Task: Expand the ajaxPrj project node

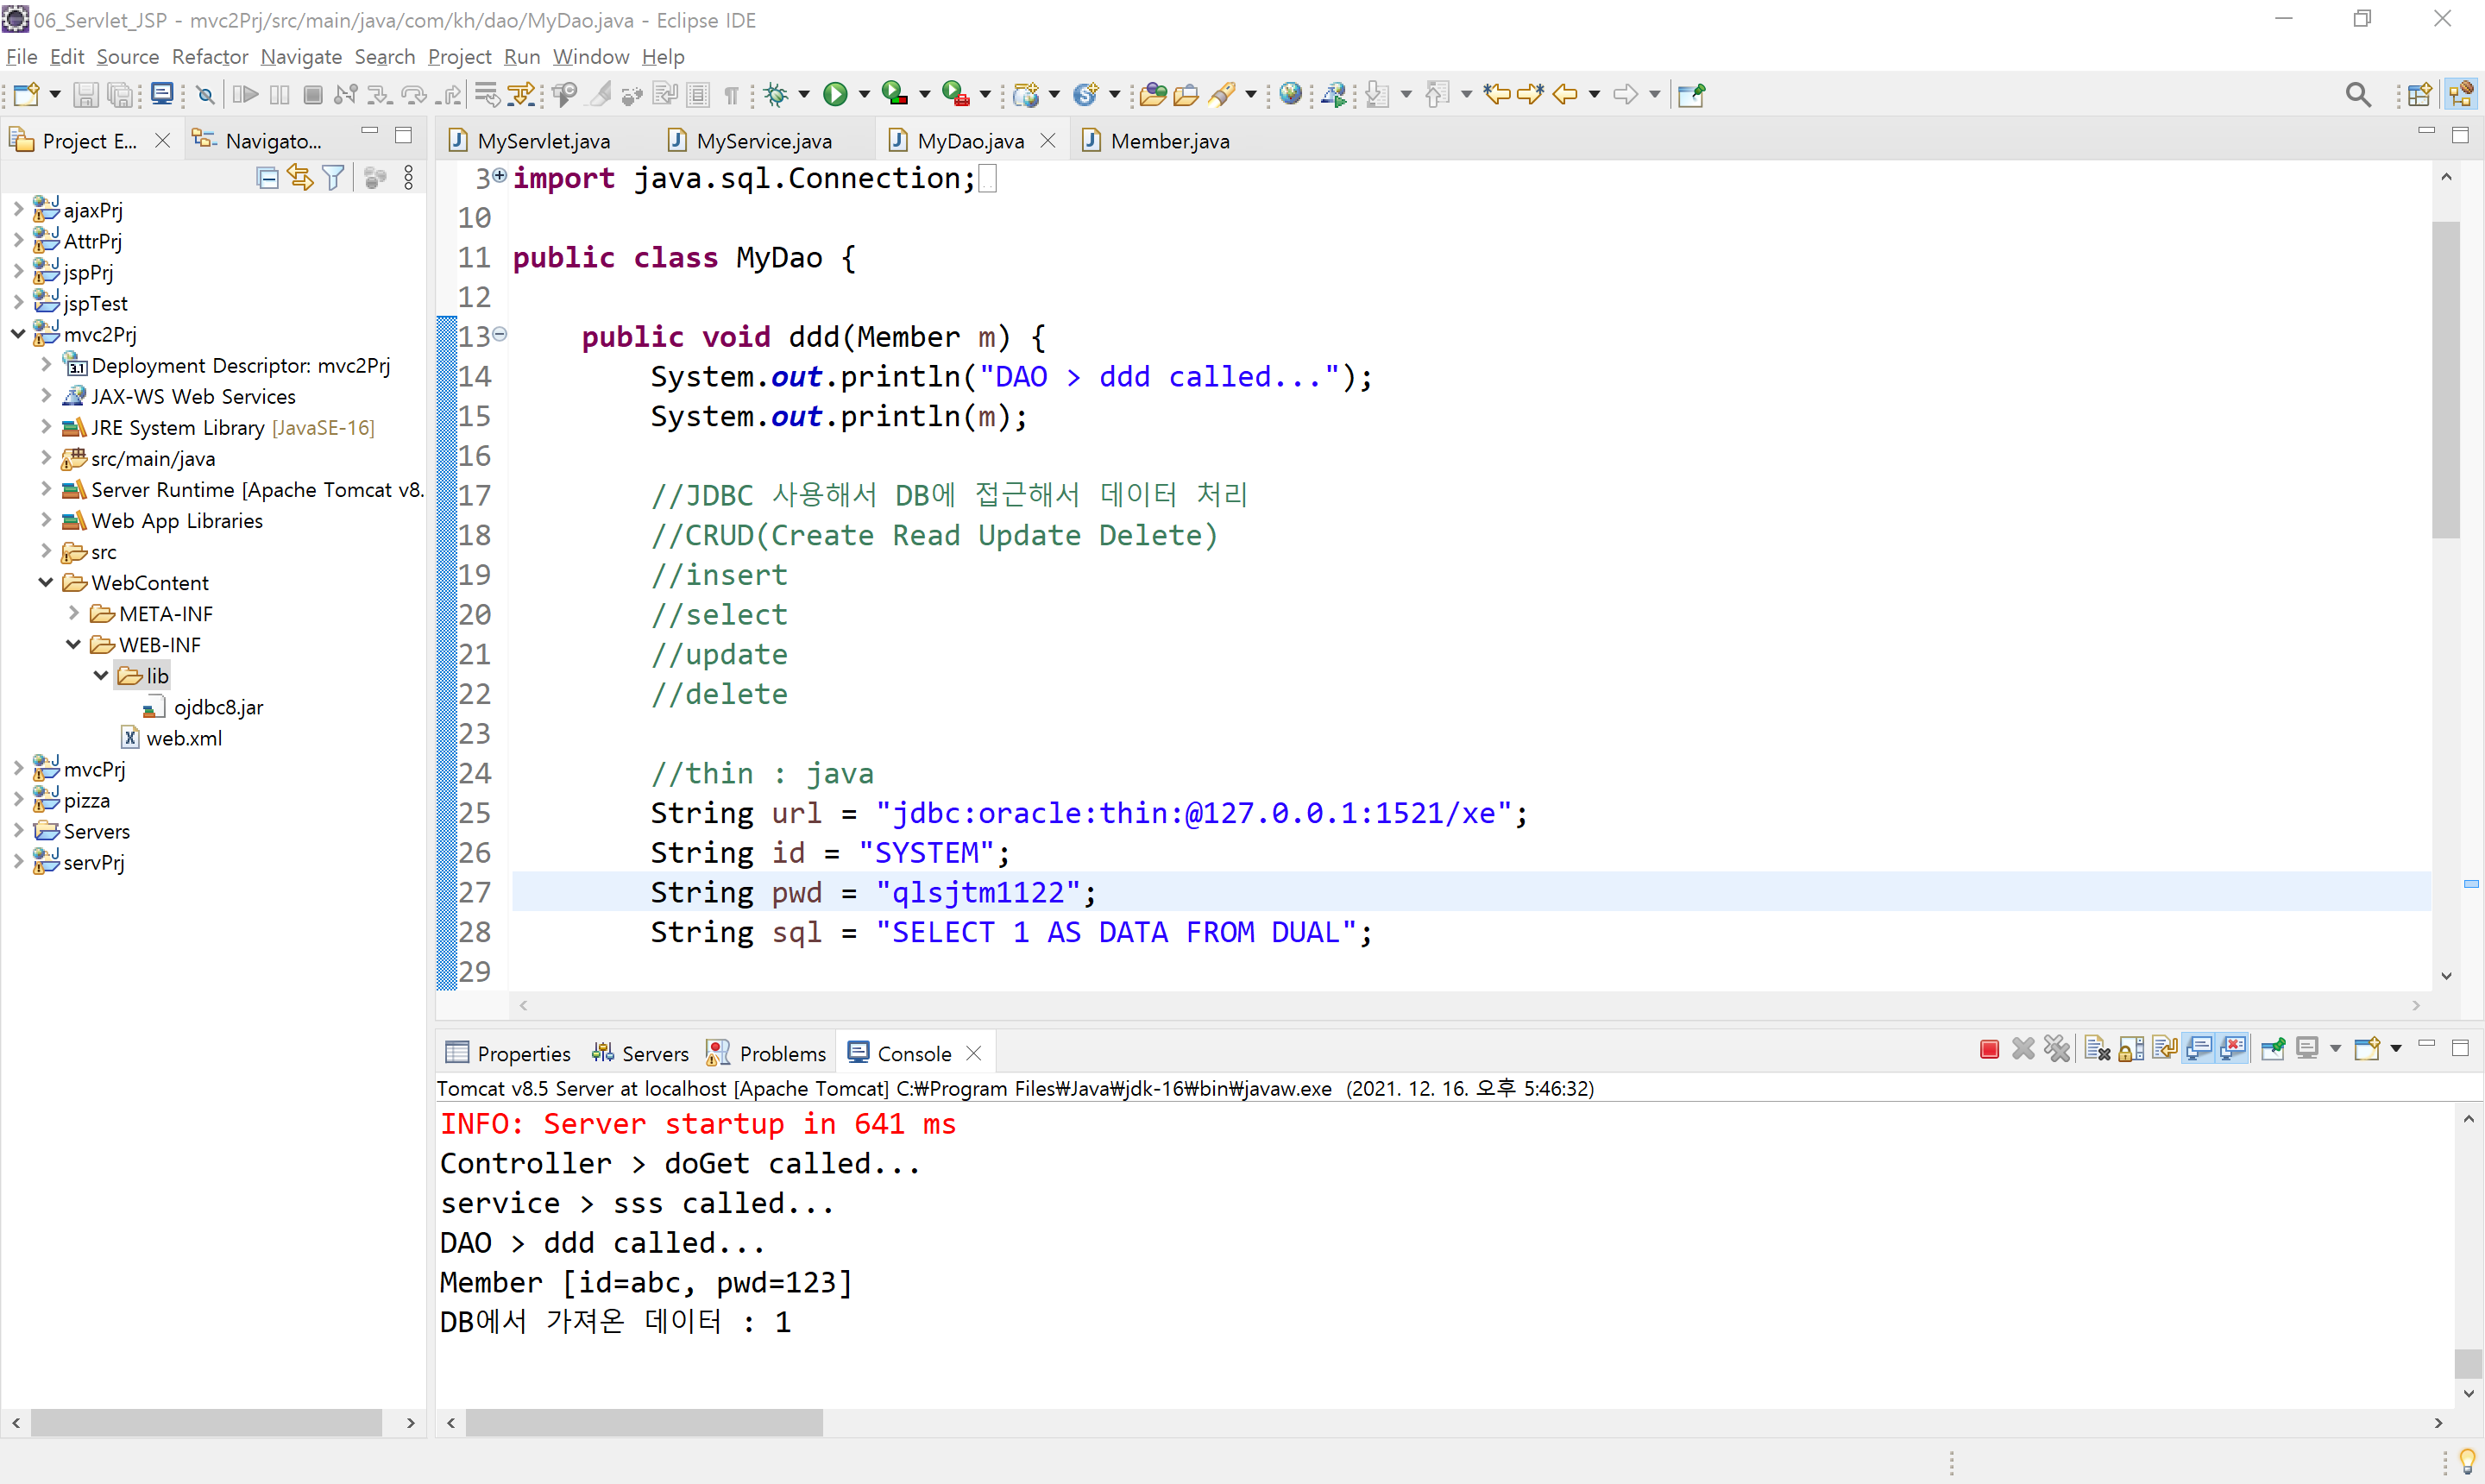Action: (18, 210)
